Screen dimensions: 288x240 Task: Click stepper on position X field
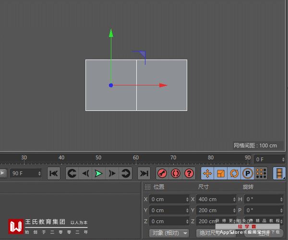[187, 199]
